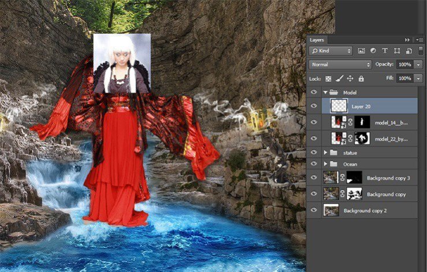Select the "Background copy 2" layer name

365,210
